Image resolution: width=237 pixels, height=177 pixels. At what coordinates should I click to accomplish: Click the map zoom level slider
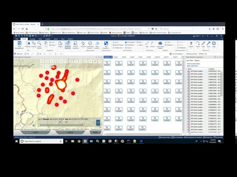17,119
